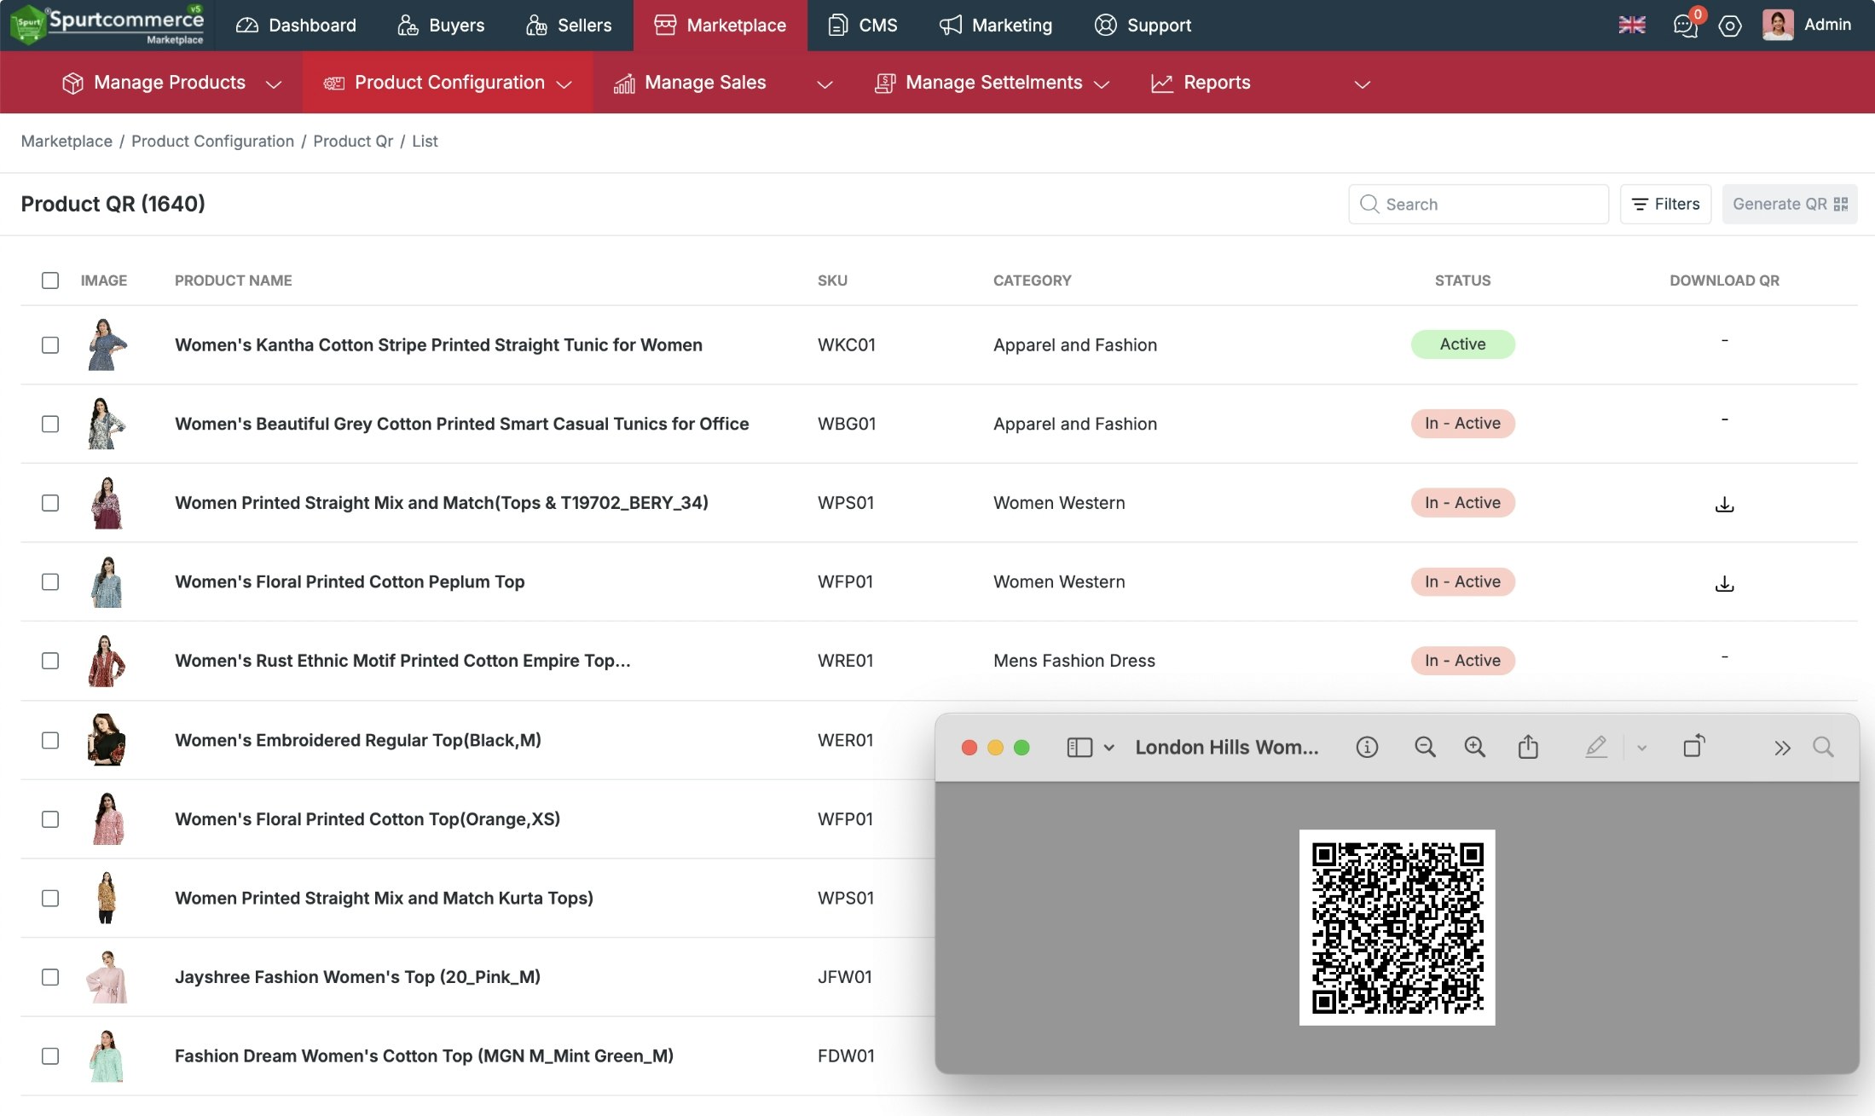Viewport: 1875px width, 1116px height.
Task: Click the Active status badge for WKC01
Action: pos(1462,344)
